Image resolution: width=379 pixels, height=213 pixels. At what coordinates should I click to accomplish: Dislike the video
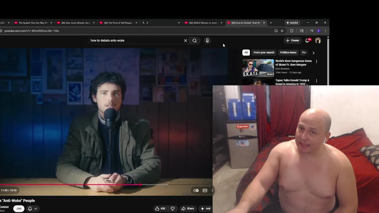(173, 209)
